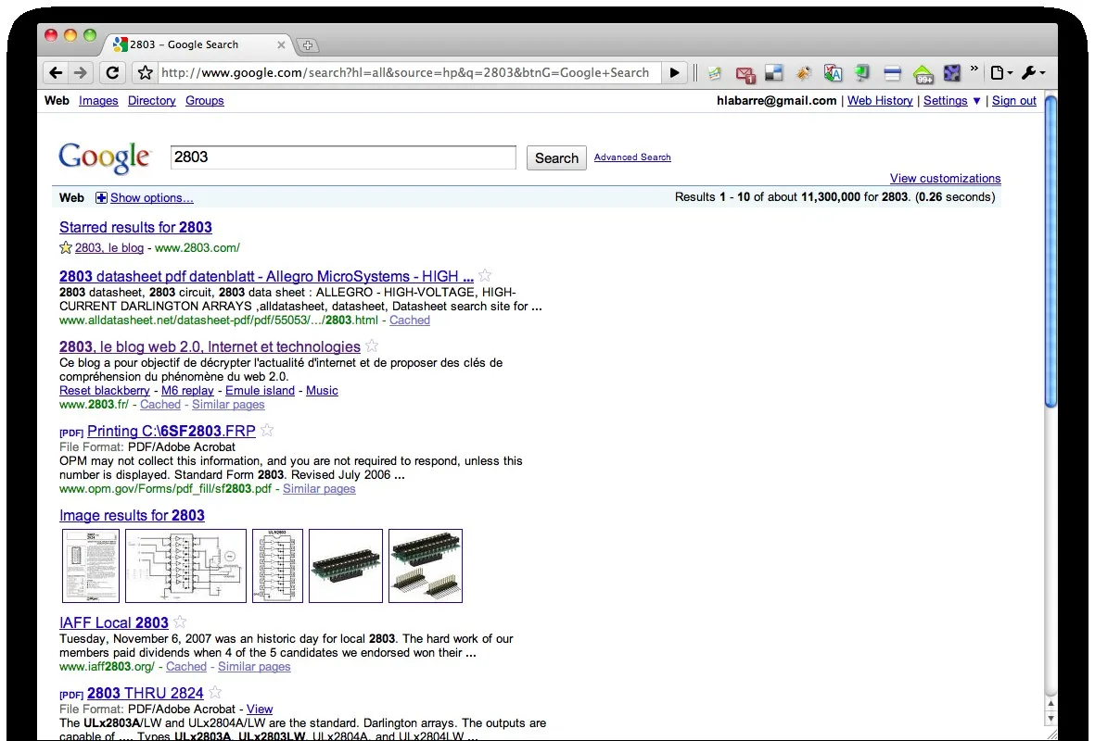Show the hidden extensions overflow chevron
This screenshot has height=741, width=1095.
click(x=974, y=69)
